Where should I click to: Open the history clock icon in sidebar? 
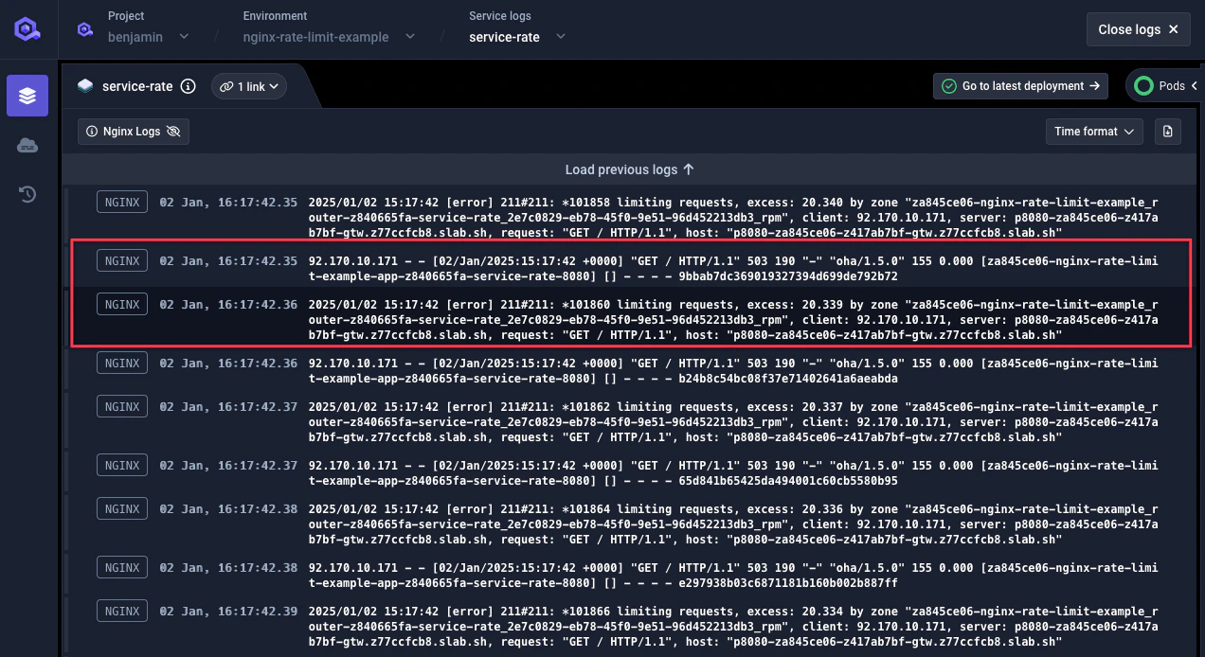pyautogui.click(x=27, y=193)
